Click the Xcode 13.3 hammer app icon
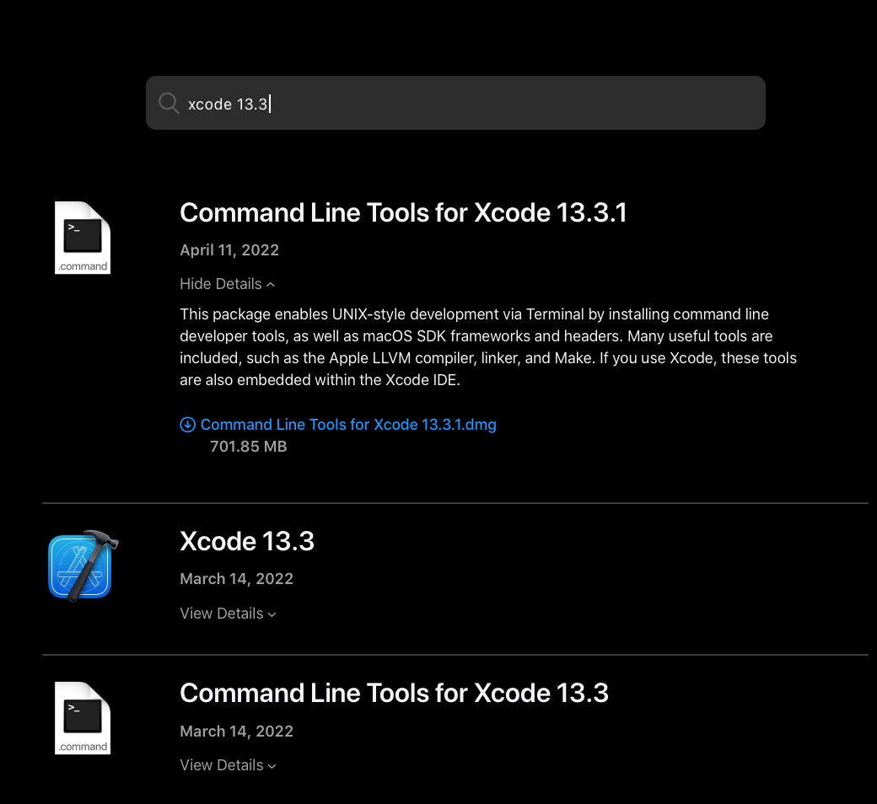877x804 pixels. [83, 565]
